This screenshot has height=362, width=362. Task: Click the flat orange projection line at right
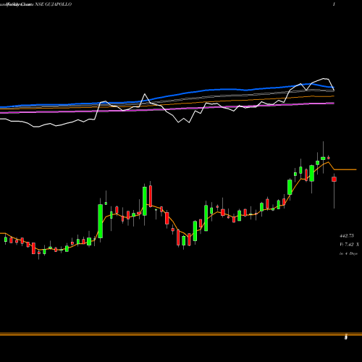pyautogui.click(x=345, y=169)
